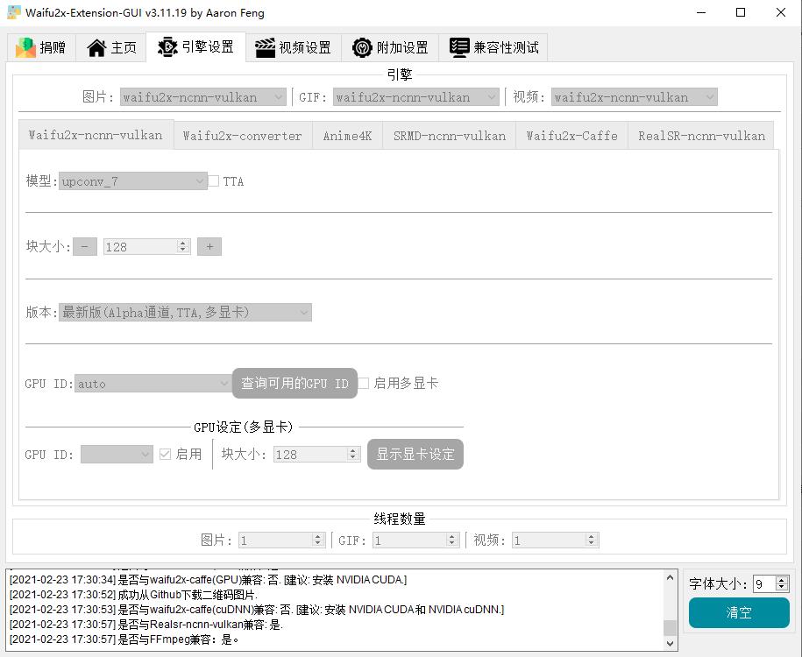Click the clapperboard icon of 视频设置 tab
The height and width of the screenshot is (657, 802).
265,48
